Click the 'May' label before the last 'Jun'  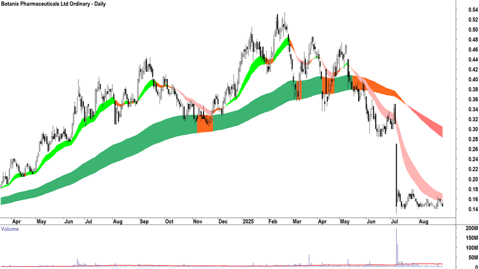pos(344,222)
